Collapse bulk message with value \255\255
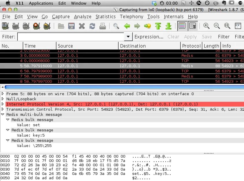This screenshot has height=181, width=244. (x=8, y=140)
